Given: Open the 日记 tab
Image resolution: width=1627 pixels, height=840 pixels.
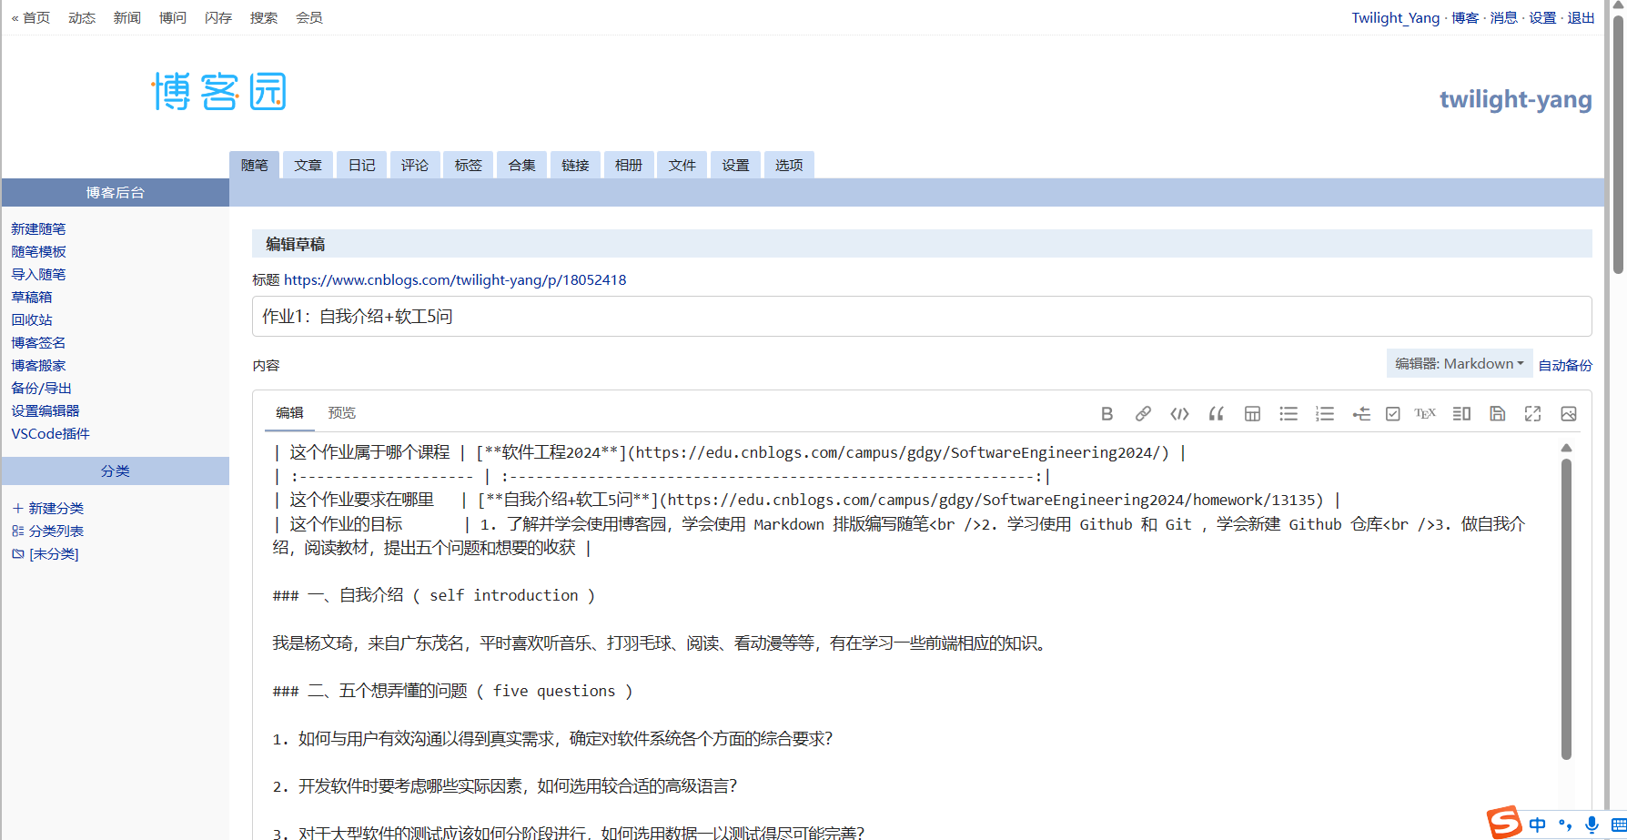Looking at the screenshot, I should [361, 165].
